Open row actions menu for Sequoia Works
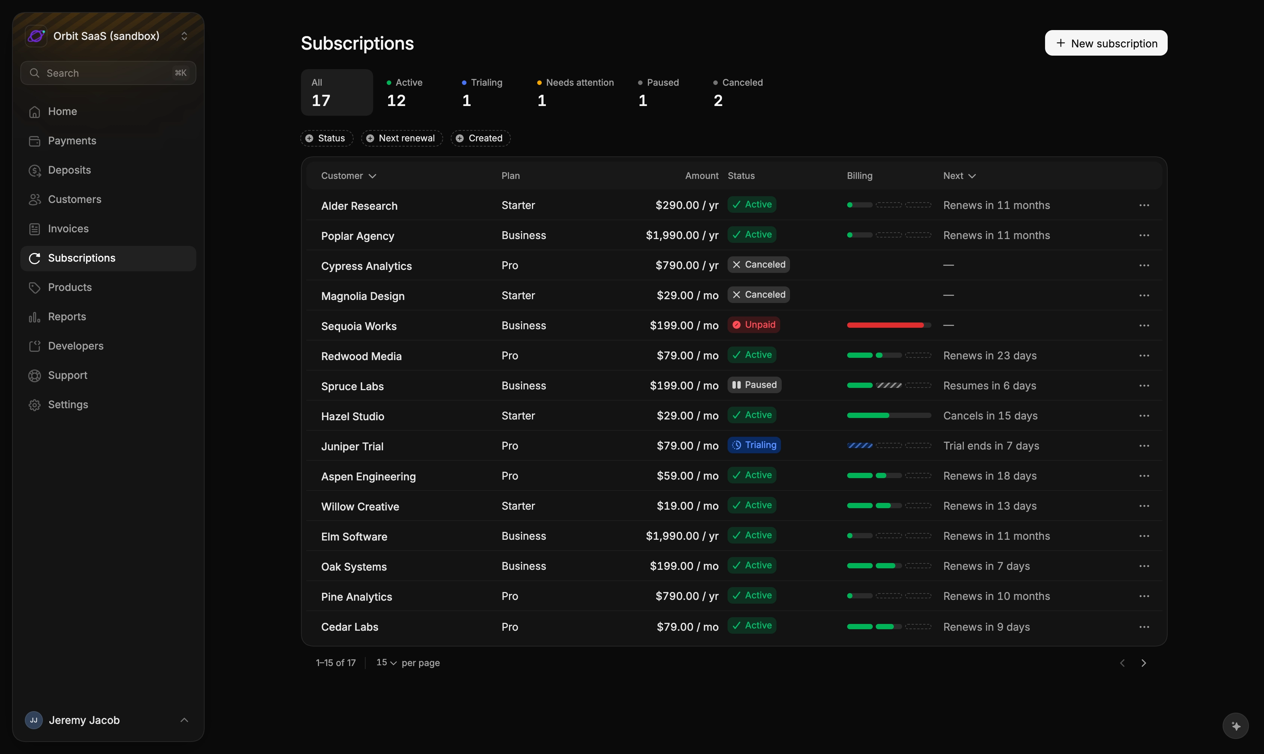Screen dimensions: 1264x754 [1144, 326]
